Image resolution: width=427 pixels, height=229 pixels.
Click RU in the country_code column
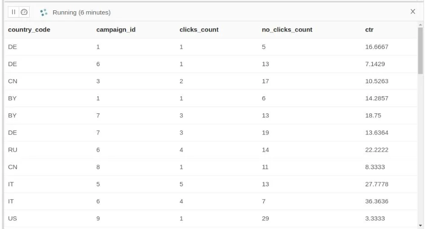13,150
